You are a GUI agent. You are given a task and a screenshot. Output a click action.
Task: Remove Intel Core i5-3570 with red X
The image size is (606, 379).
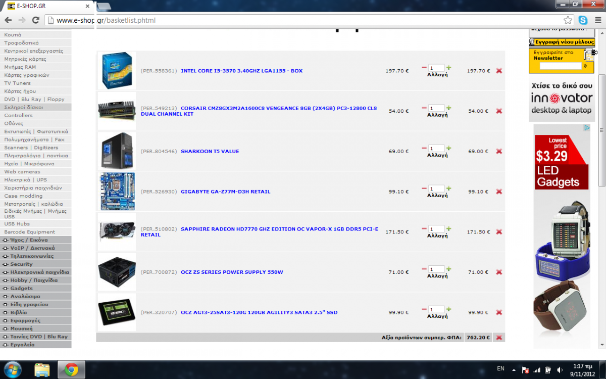(499, 71)
